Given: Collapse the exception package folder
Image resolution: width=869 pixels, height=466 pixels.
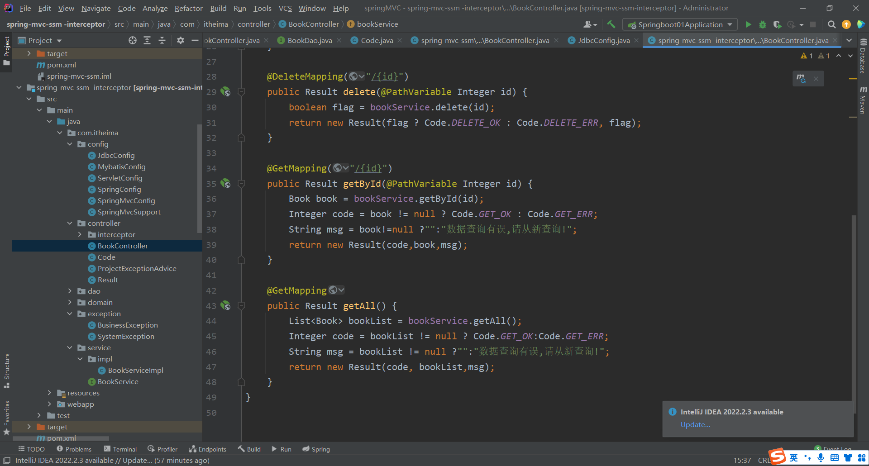Looking at the screenshot, I should click(x=70, y=314).
